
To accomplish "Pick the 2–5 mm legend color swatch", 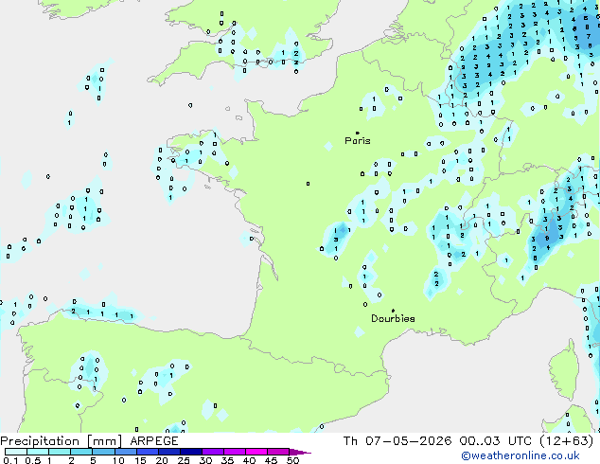I will tap(81, 452).
